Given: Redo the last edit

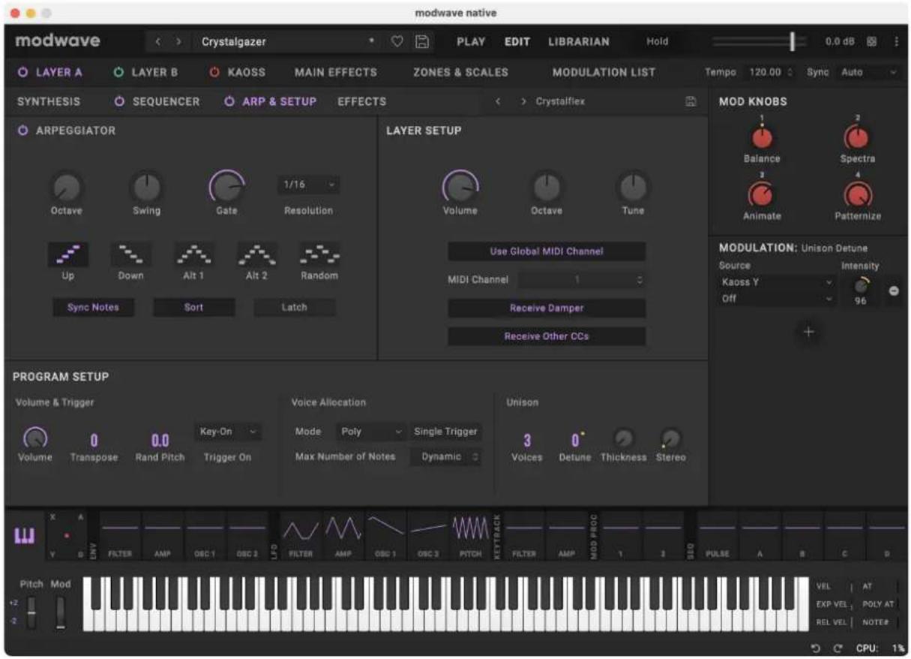Looking at the screenshot, I should pos(838,648).
